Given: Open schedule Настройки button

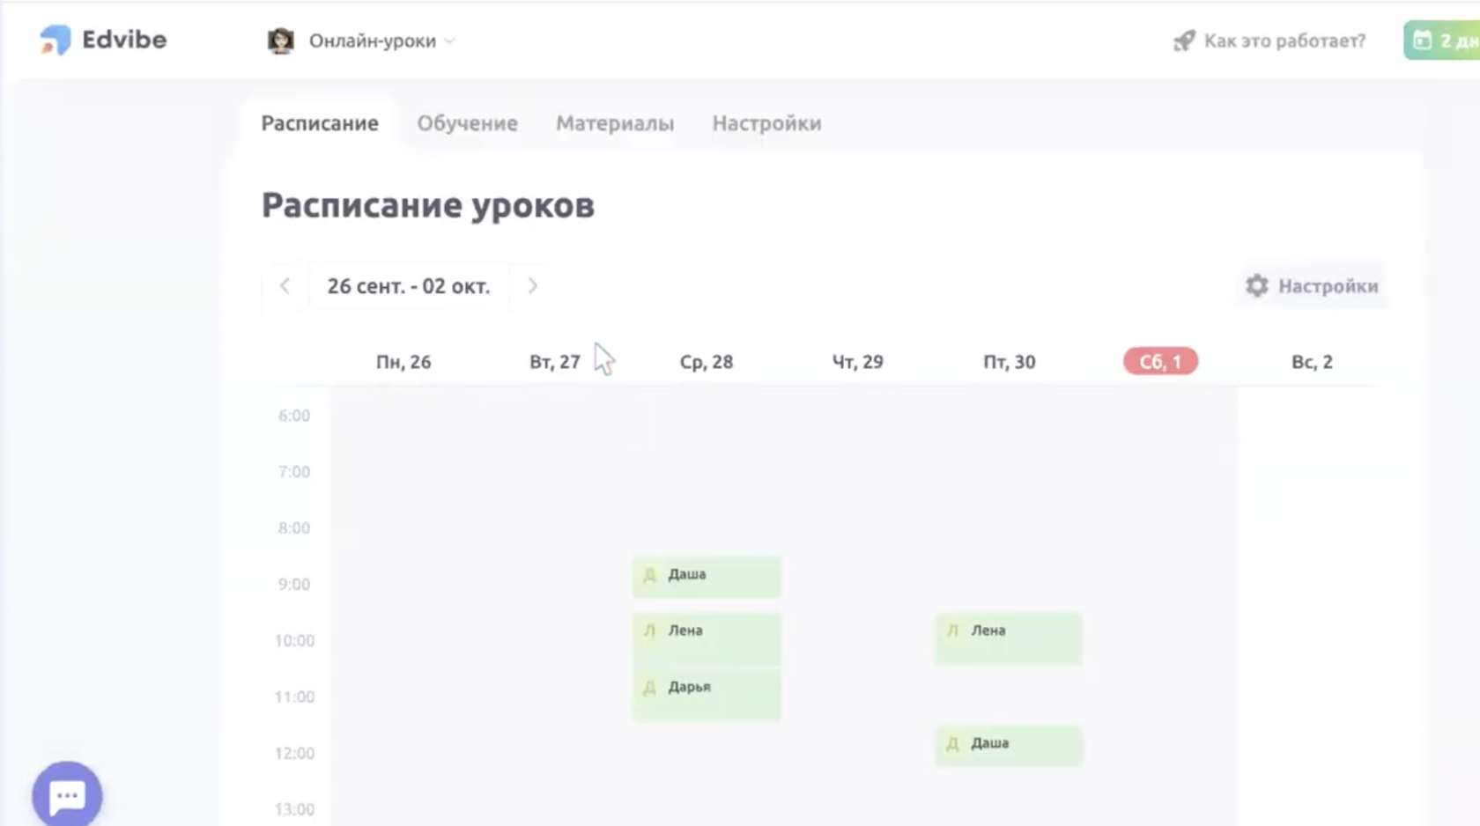Looking at the screenshot, I should [1313, 286].
